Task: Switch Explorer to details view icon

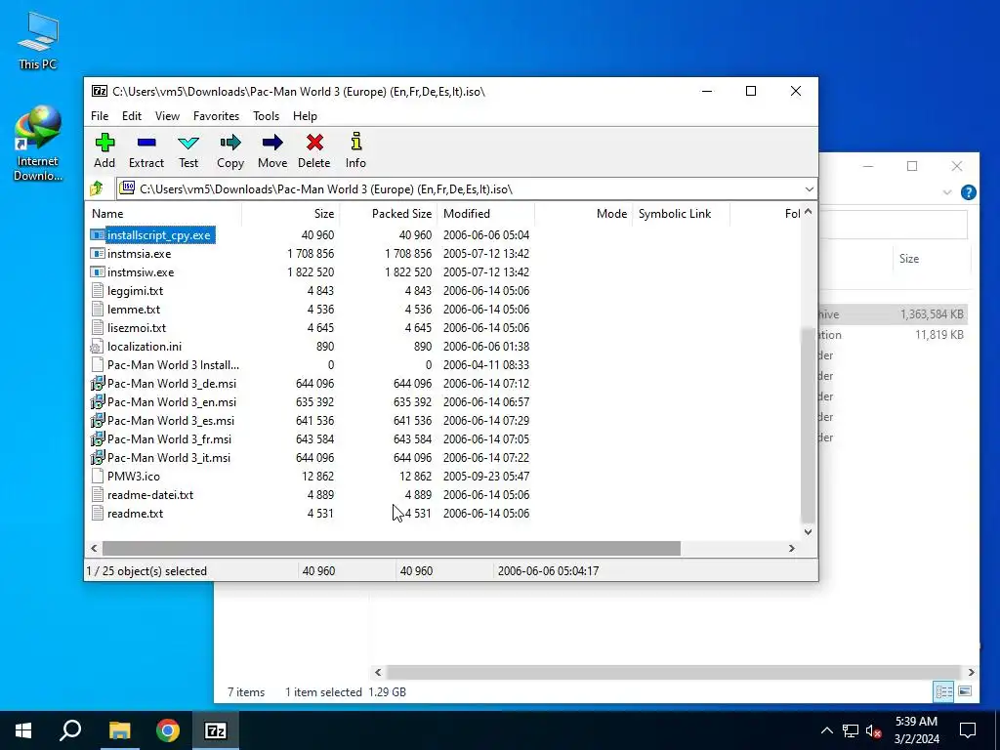Action: 943,691
